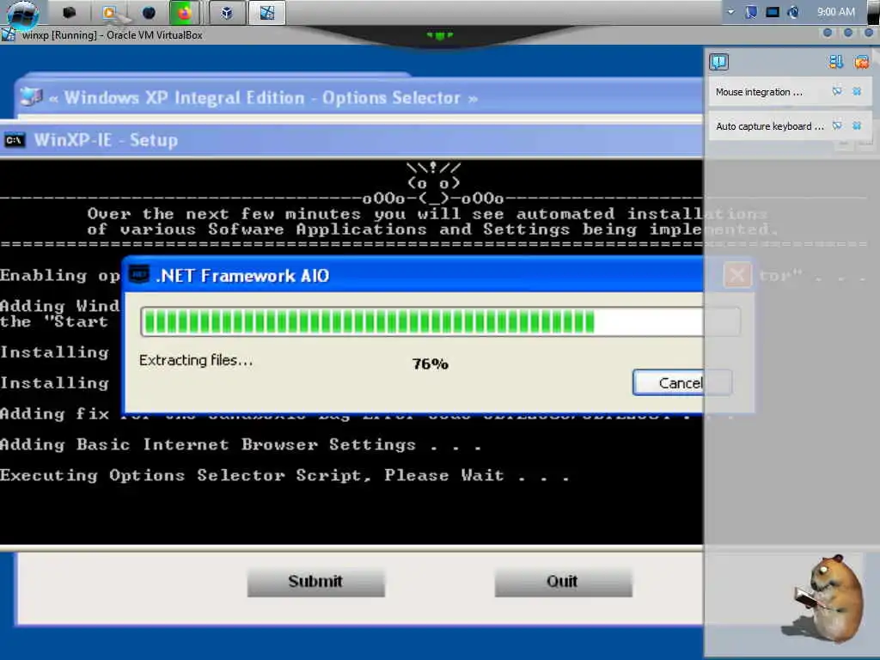
Task: Toggle the notification center icon
Action: 719,62
